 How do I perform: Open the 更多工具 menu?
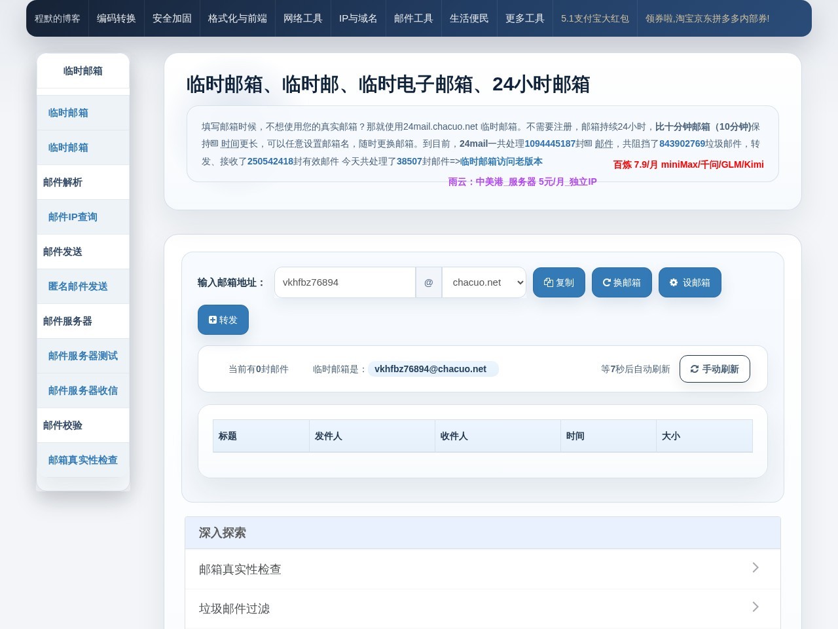pos(525,18)
